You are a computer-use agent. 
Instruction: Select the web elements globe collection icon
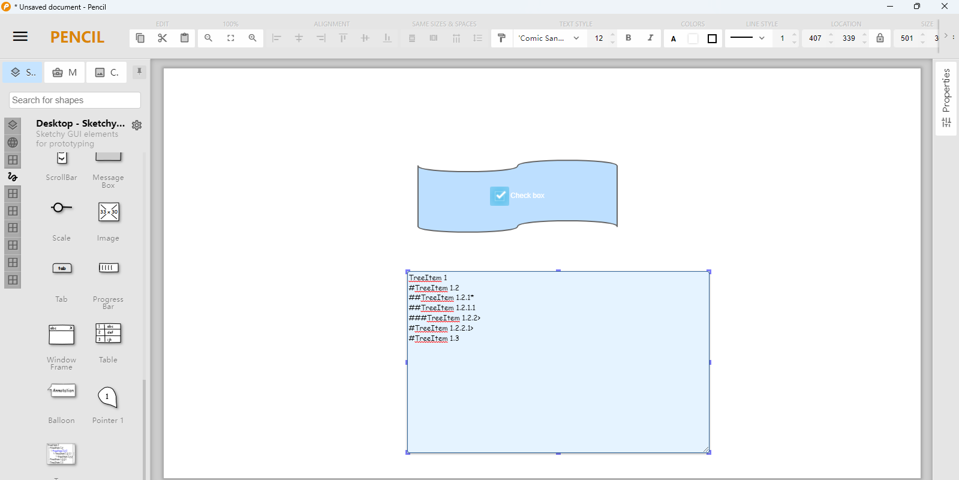[13, 143]
